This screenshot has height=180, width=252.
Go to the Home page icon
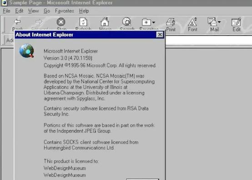tap(105, 22)
